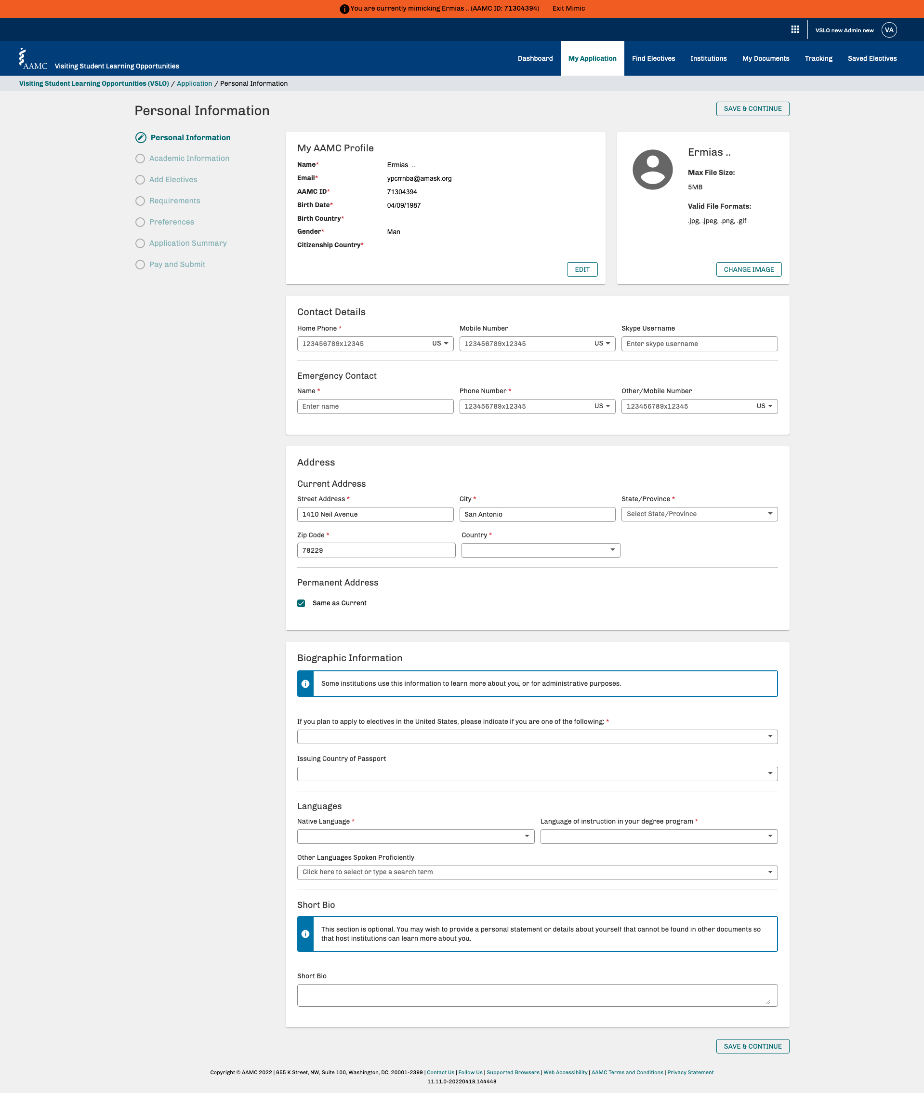Uncheck Same as Current checkbox
This screenshot has height=1093, width=924.
click(x=301, y=604)
